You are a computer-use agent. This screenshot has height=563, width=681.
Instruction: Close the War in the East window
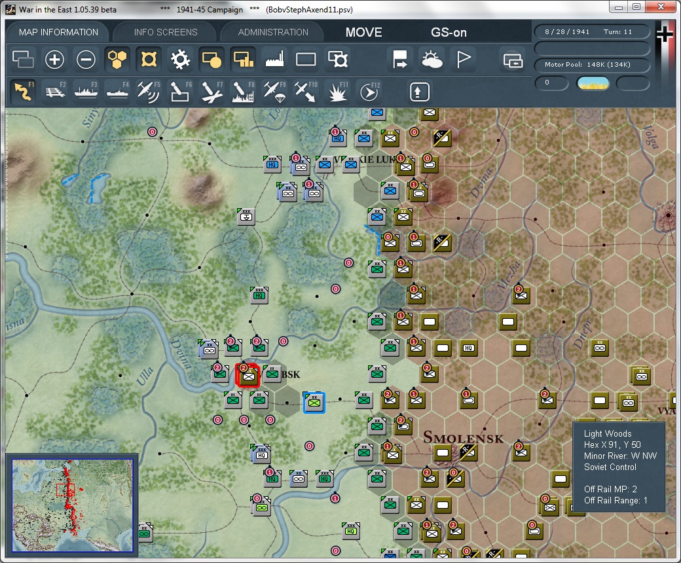coord(661,7)
